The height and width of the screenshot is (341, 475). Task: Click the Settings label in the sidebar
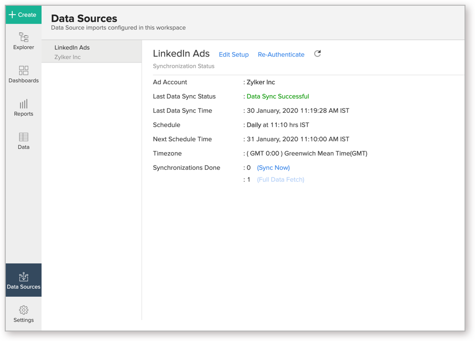[24, 320]
